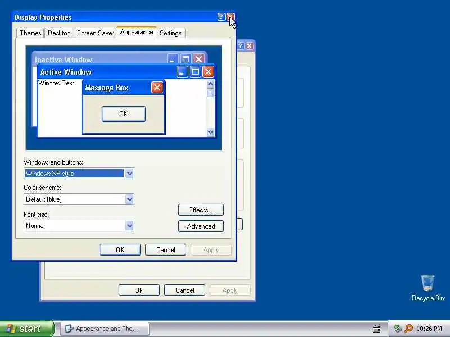The height and width of the screenshot is (337, 450).
Task: Click the orange magnifier tray icon
Action: point(408,328)
